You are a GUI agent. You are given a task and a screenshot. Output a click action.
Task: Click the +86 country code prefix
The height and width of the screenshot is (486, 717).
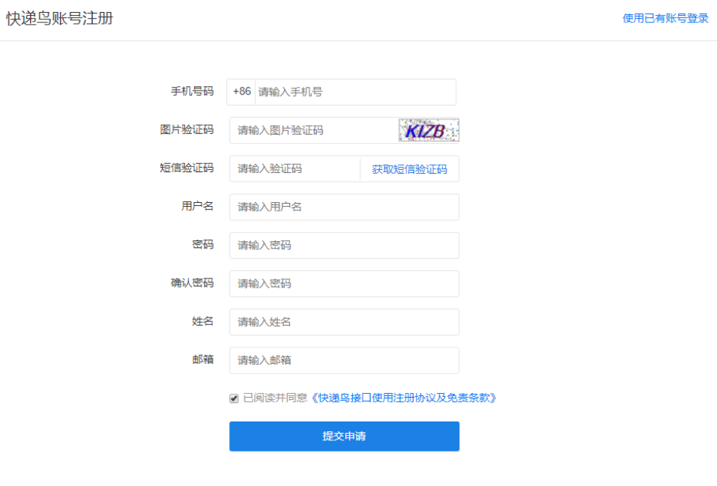241,91
